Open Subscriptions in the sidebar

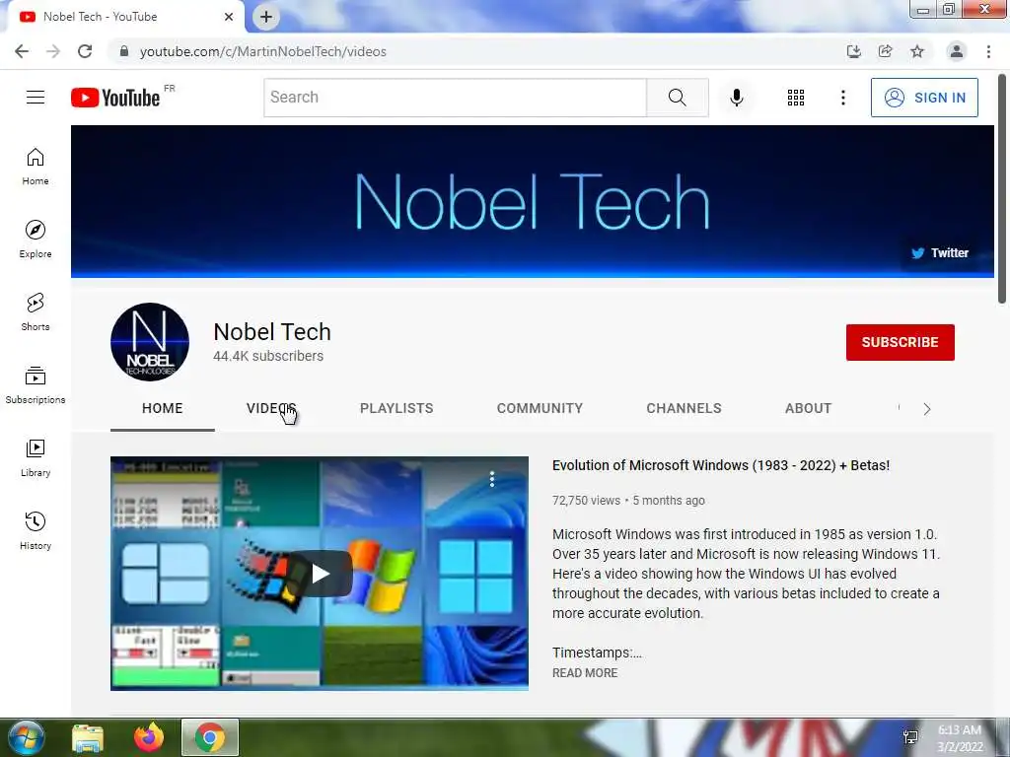point(36,385)
